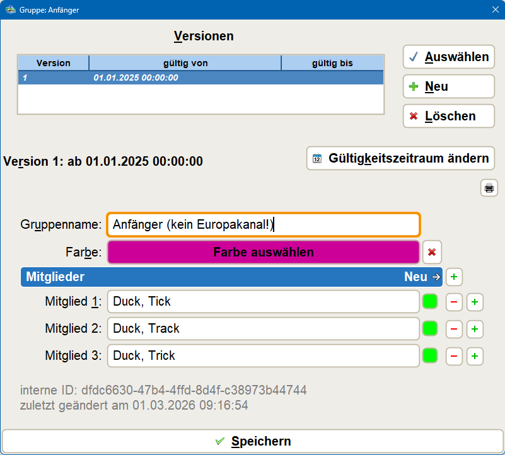Viewport: 505px width, 455px height.
Task: Add member after Mitglied 1 plus icon
Action: pos(475,302)
